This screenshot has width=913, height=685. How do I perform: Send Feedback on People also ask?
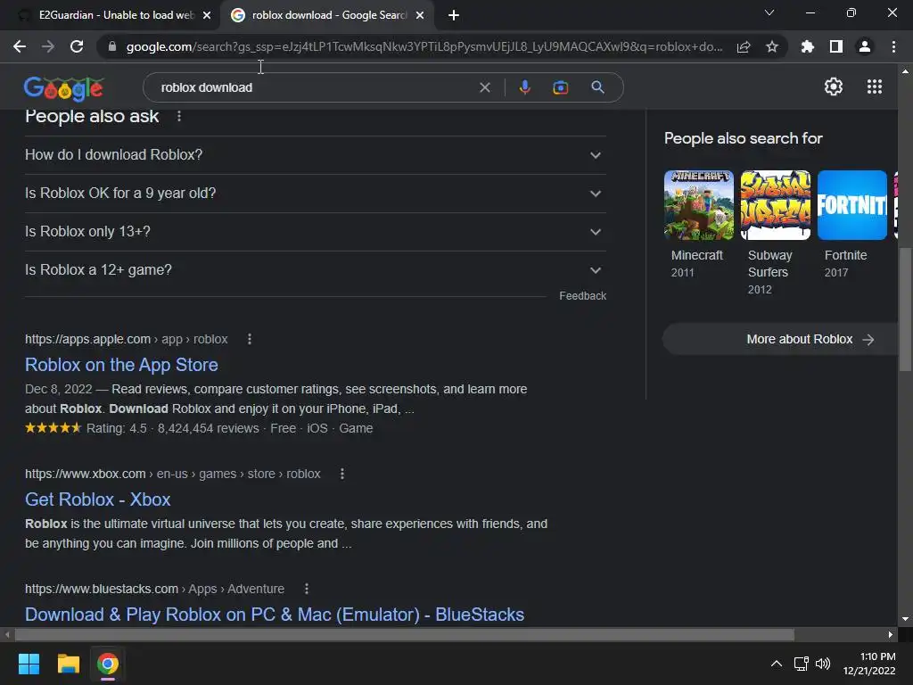coord(583,296)
